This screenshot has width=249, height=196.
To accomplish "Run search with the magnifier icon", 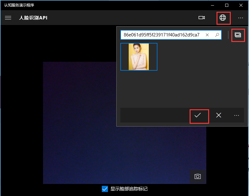I will (217, 35).
